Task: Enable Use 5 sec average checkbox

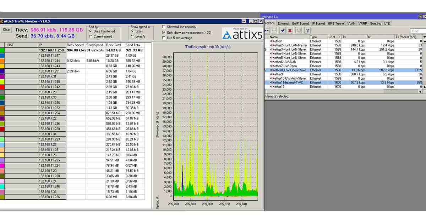Action: (x=164, y=38)
